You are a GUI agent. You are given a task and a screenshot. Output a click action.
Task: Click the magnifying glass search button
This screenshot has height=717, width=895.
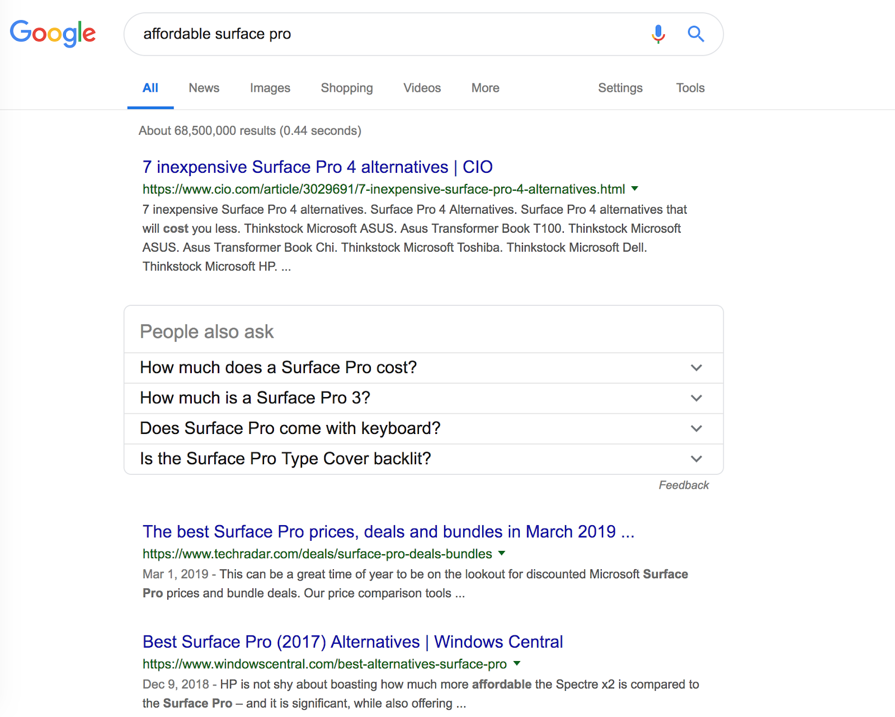click(x=696, y=34)
